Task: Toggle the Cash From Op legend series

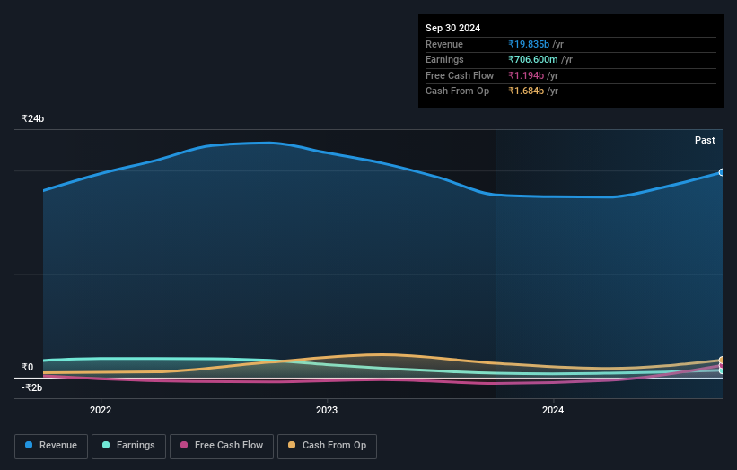Action: 327,446
